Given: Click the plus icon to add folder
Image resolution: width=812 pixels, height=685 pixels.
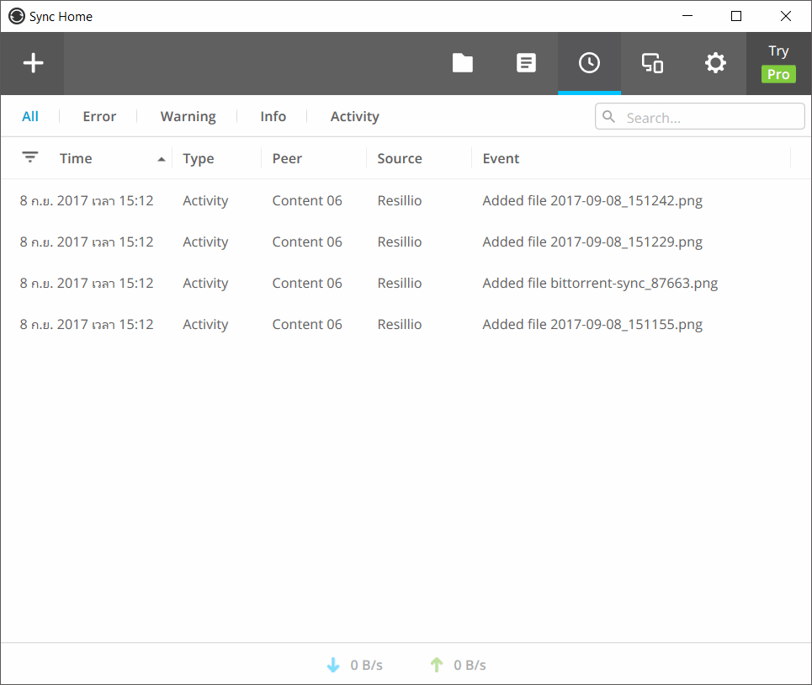Looking at the screenshot, I should [x=33, y=63].
